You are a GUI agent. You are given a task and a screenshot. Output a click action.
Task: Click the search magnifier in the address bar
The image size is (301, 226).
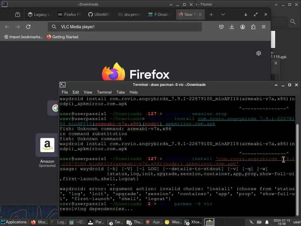[54, 27]
